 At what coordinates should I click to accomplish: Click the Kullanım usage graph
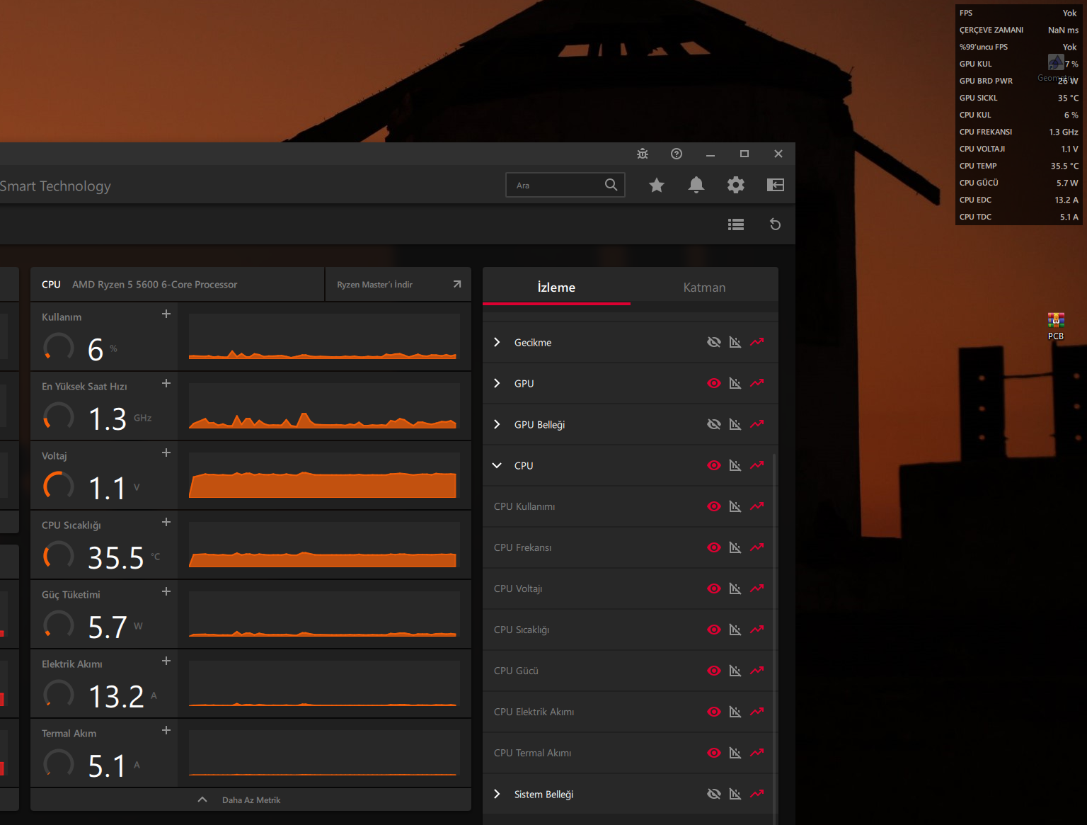click(x=323, y=337)
